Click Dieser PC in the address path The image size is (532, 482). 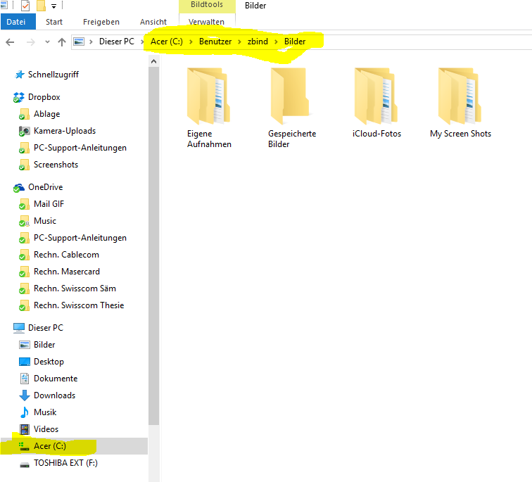pos(116,42)
